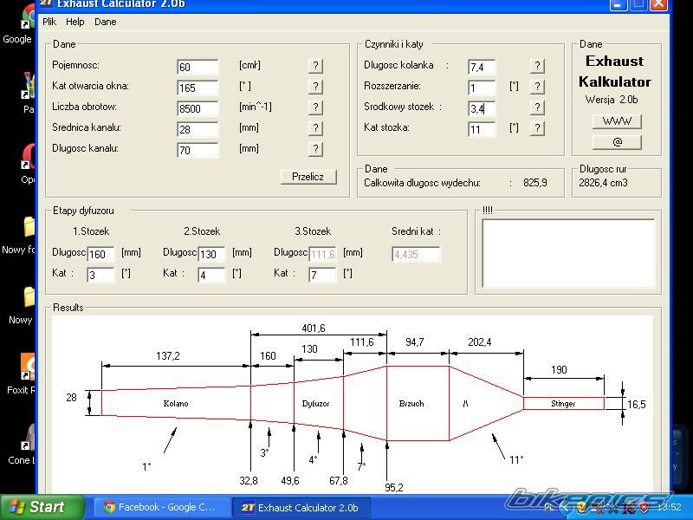Click the ? button for Dlugosc kanalu
The image size is (693, 520).
tap(315, 149)
